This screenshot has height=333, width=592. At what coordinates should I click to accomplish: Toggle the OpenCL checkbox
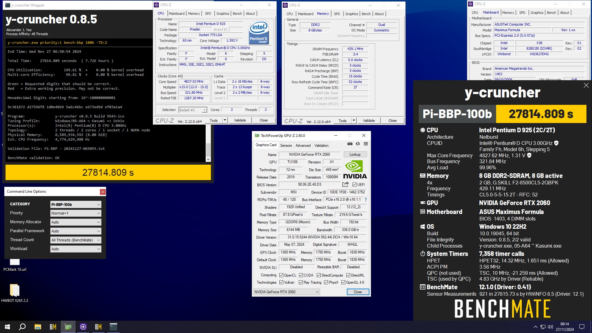[x=281, y=275]
